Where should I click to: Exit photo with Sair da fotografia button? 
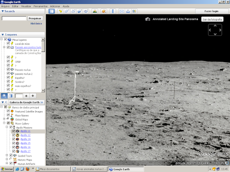click(212, 19)
